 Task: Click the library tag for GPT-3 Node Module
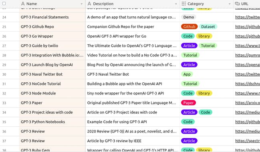[204, 93]
